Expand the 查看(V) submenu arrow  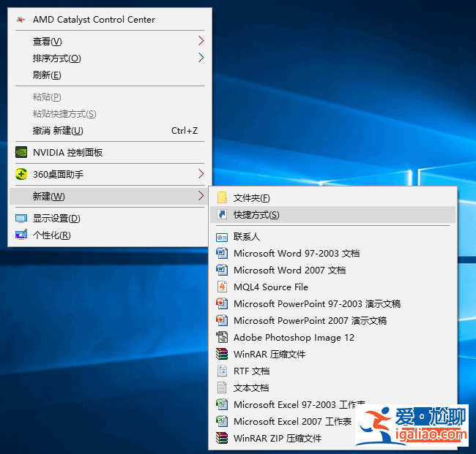[201, 41]
